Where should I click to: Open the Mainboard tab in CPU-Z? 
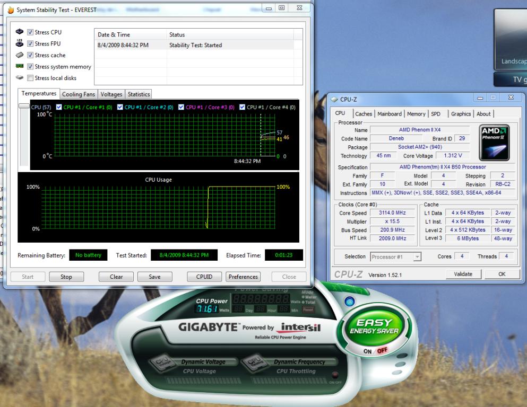tap(390, 114)
